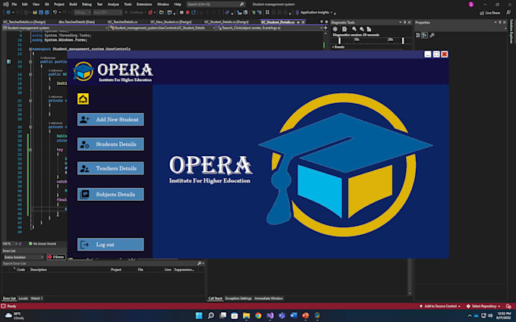The width and height of the screenshot is (516, 322).
Task: Switch to the Locals tab
Action: 23,299
